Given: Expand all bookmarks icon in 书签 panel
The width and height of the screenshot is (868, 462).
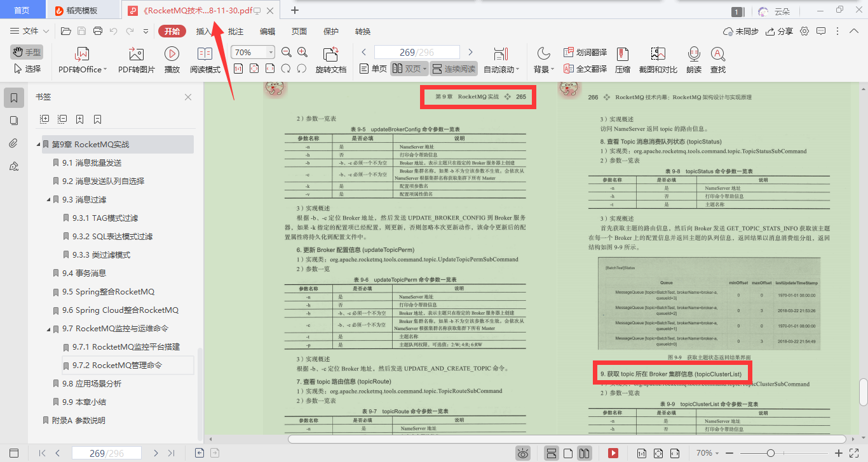Looking at the screenshot, I should coord(44,119).
